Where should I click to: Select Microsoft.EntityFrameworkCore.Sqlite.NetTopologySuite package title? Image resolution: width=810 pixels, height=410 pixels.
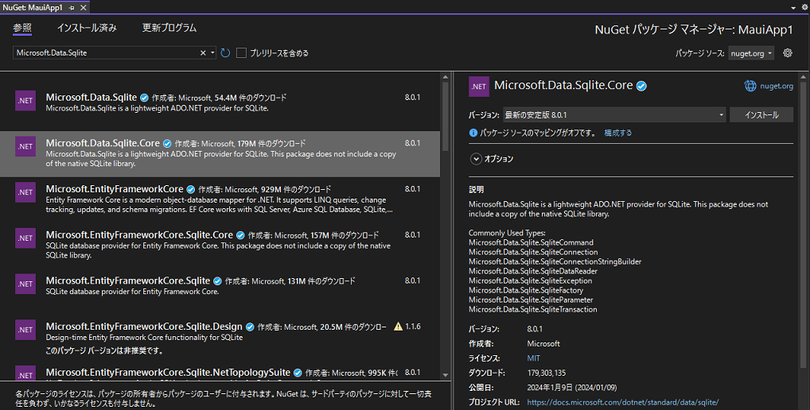(168, 373)
